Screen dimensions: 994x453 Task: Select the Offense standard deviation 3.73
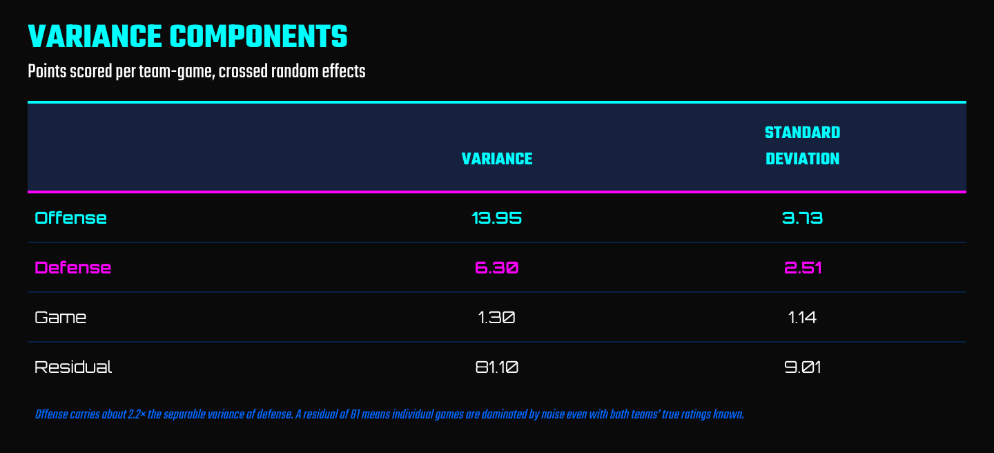802,218
